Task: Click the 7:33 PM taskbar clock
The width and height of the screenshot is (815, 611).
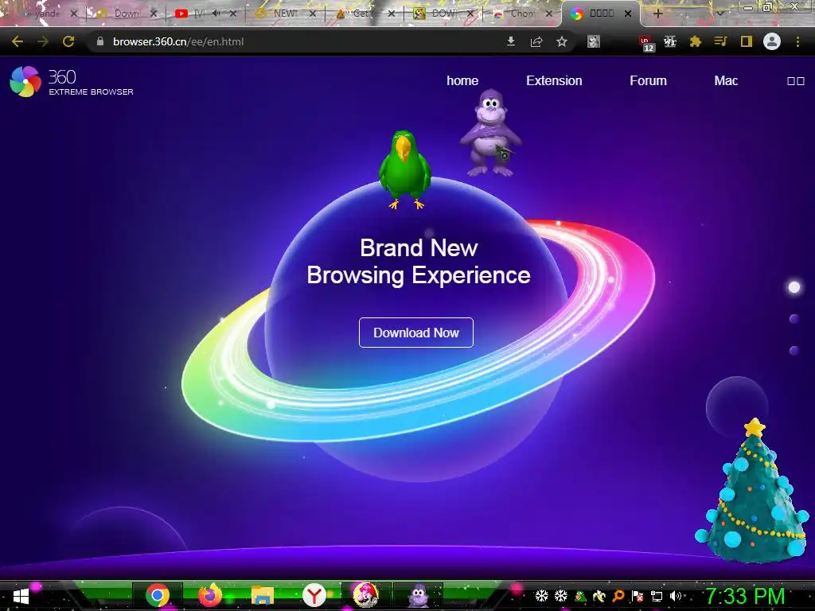Action: point(745,595)
